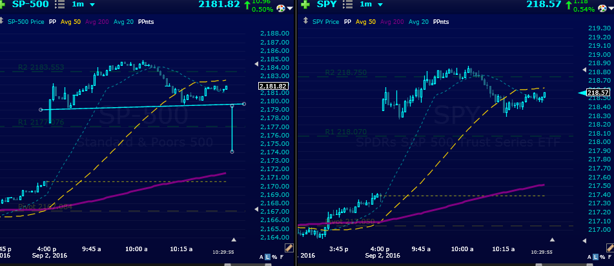This screenshot has height=266, width=614.
Task: Toggle the Avg 50 legend in the SP-500 chart
Action: coord(71,21)
